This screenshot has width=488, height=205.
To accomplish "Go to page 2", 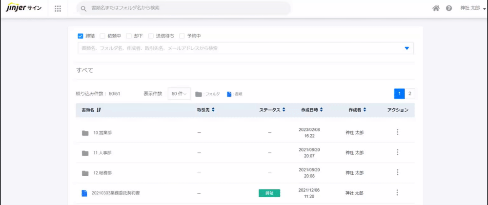I will coord(410,94).
